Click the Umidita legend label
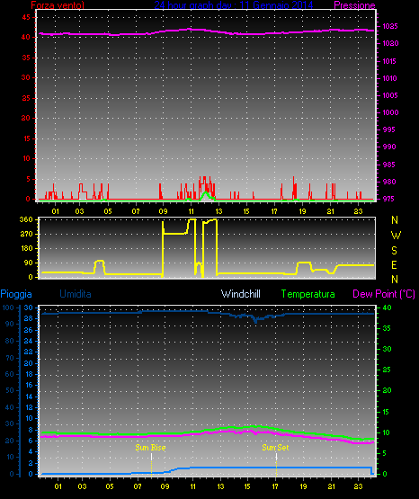The width and height of the screenshot is (419, 499). [76, 294]
